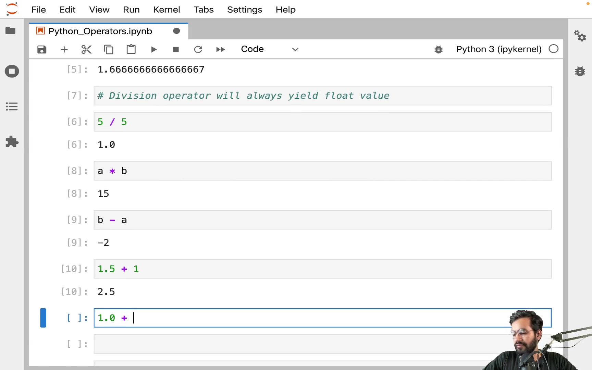Focus the active cell containing 1.0 +
The width and height of the screenshot is (592, 370).
tap(322, 318)
